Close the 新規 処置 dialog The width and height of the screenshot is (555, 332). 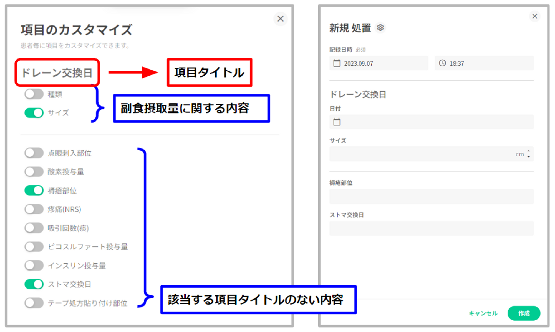(x=534, y=16)
